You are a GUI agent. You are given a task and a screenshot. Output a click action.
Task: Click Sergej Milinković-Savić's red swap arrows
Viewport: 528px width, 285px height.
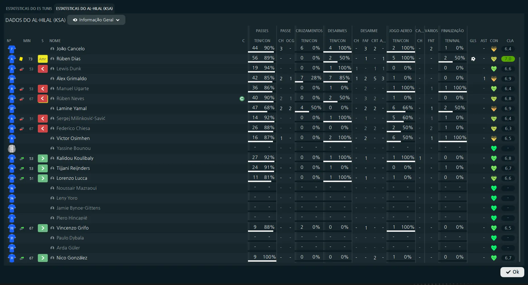tap(22, 119)
